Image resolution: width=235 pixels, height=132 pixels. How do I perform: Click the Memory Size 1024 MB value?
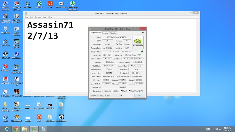[108, 73]
